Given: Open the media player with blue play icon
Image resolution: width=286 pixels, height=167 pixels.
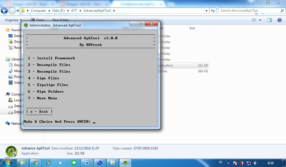Looking at the screenshot, I should pyautogui.click(x=61, y=163).
